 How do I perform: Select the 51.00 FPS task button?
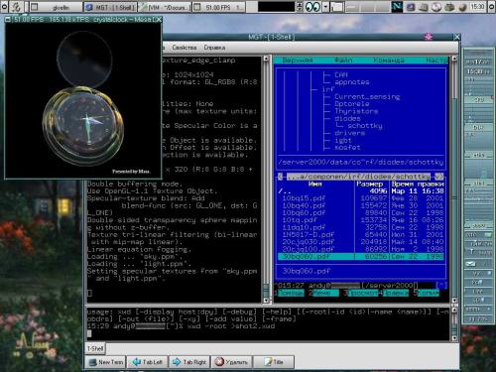(x=218, y=7)
